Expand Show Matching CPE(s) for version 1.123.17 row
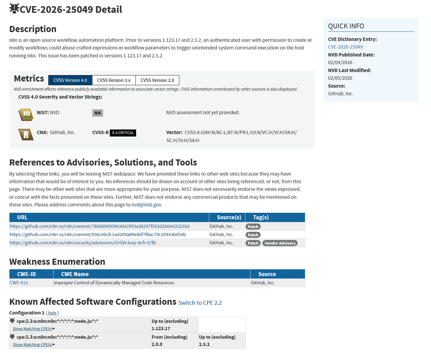Image resolution: width=431 pixels, height=353 pixels. pyautogui.click(x=34, y=329)
